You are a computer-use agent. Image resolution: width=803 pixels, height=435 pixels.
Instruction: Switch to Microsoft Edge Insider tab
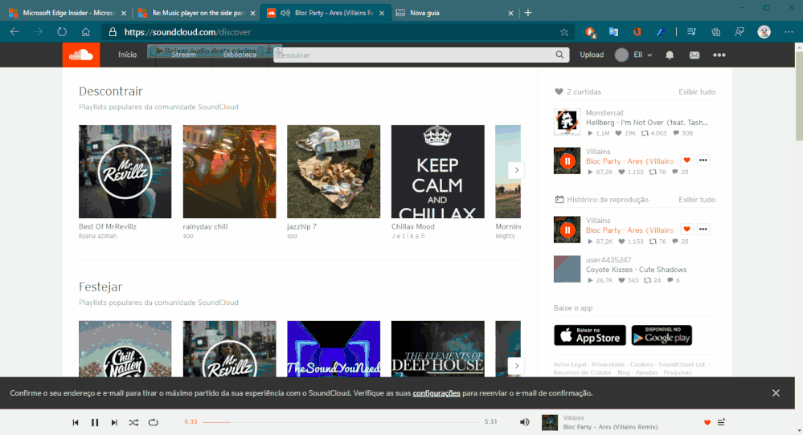pyautogui.click(x=68, y=13)
